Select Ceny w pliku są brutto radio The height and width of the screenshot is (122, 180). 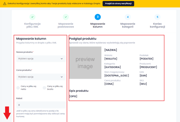(45, 88)
